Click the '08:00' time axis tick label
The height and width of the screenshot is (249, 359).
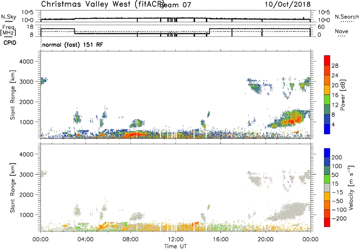tap(131, 240)
